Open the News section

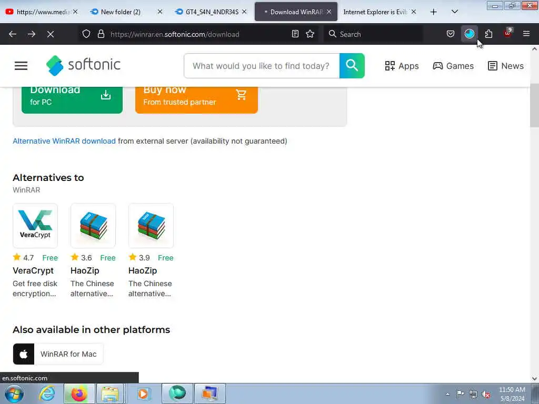point(506,66)
